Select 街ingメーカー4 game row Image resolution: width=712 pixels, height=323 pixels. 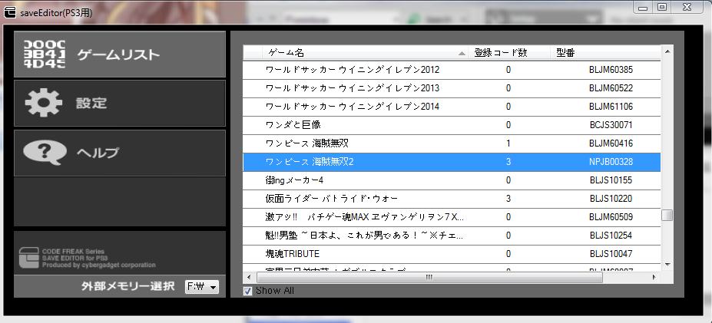click(452, 180)
